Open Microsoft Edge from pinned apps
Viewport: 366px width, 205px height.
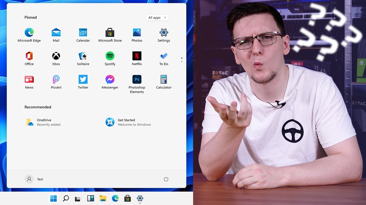(x=29, y=35)
